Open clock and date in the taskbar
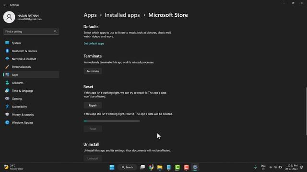 291,167
